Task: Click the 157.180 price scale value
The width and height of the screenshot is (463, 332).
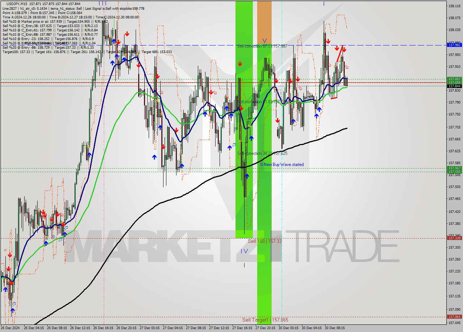Action: (x=454, y=283)
